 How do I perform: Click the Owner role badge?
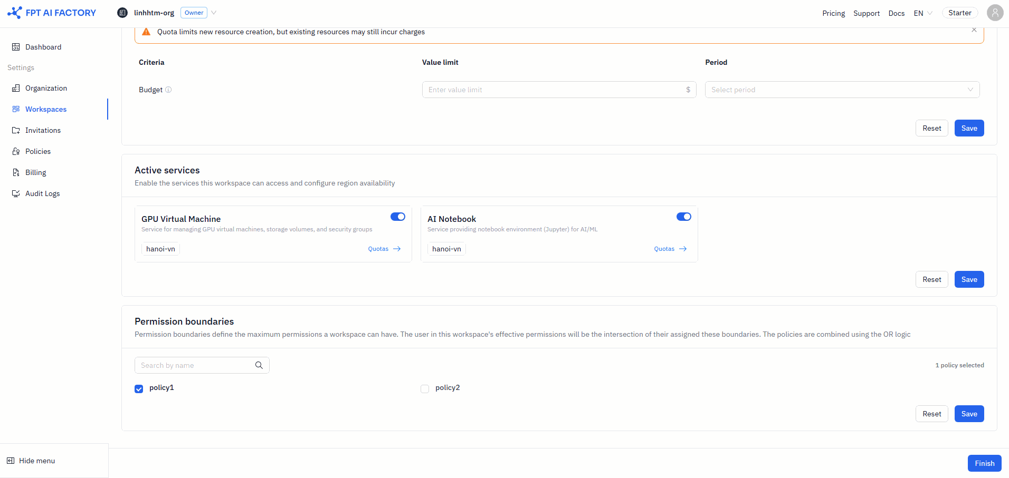pyautogui.click(x=194, y=13)
